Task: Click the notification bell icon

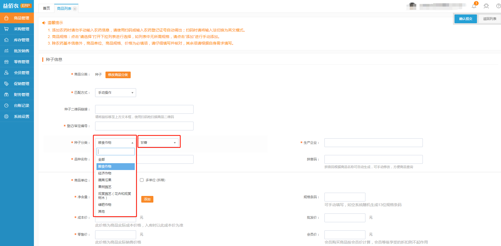Action: (474, 6)
